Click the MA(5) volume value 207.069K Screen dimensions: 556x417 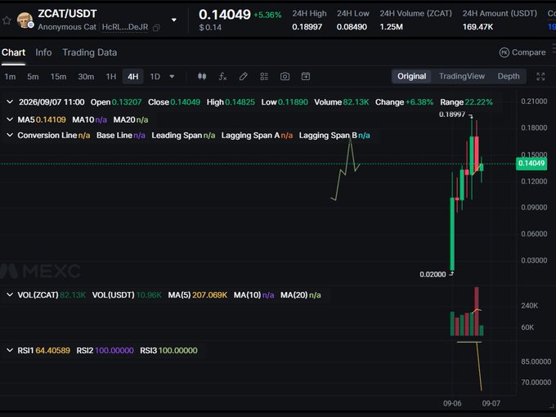209,295
